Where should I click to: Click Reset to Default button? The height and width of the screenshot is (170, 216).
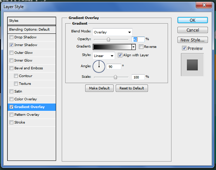click(132, 88)
